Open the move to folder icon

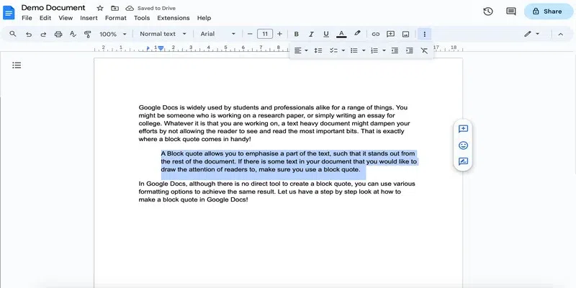[x=114, y=8]
